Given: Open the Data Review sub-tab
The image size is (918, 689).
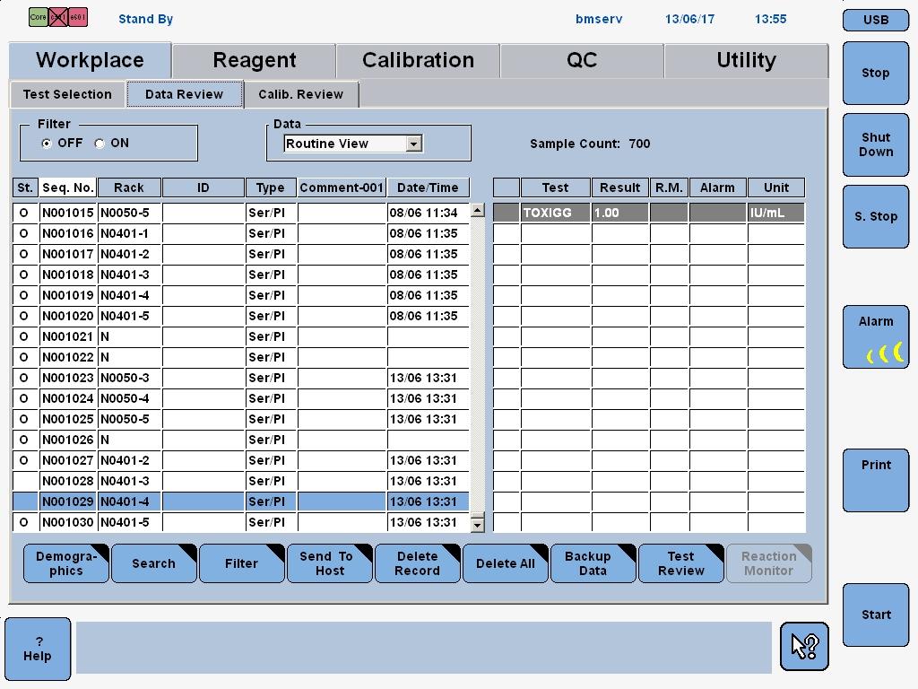Looking at the screenshot, I should (x=185, y=94).
